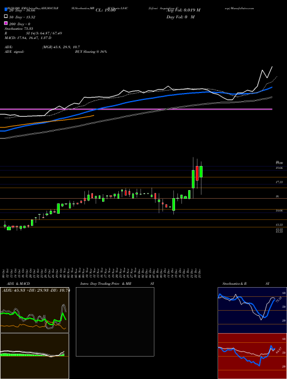The width and height of the screenshot is (287, 379).
Task: Click the 'Avg Vol: 0.019 M' label
Action: [x=183, y=10]
